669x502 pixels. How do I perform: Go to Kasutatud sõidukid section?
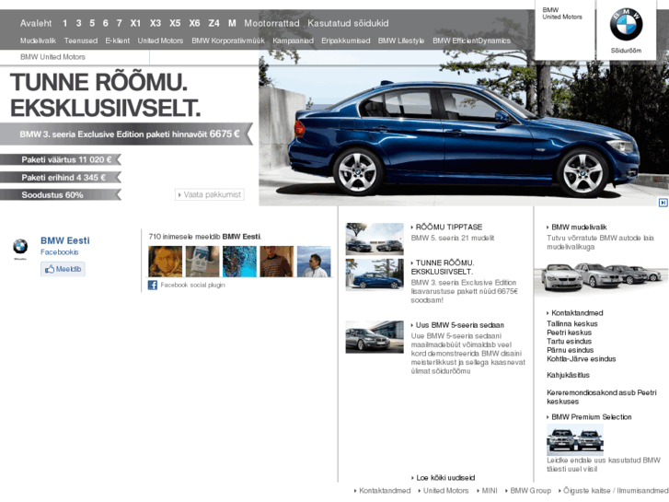pyautogui.click(x=348, y=23)
